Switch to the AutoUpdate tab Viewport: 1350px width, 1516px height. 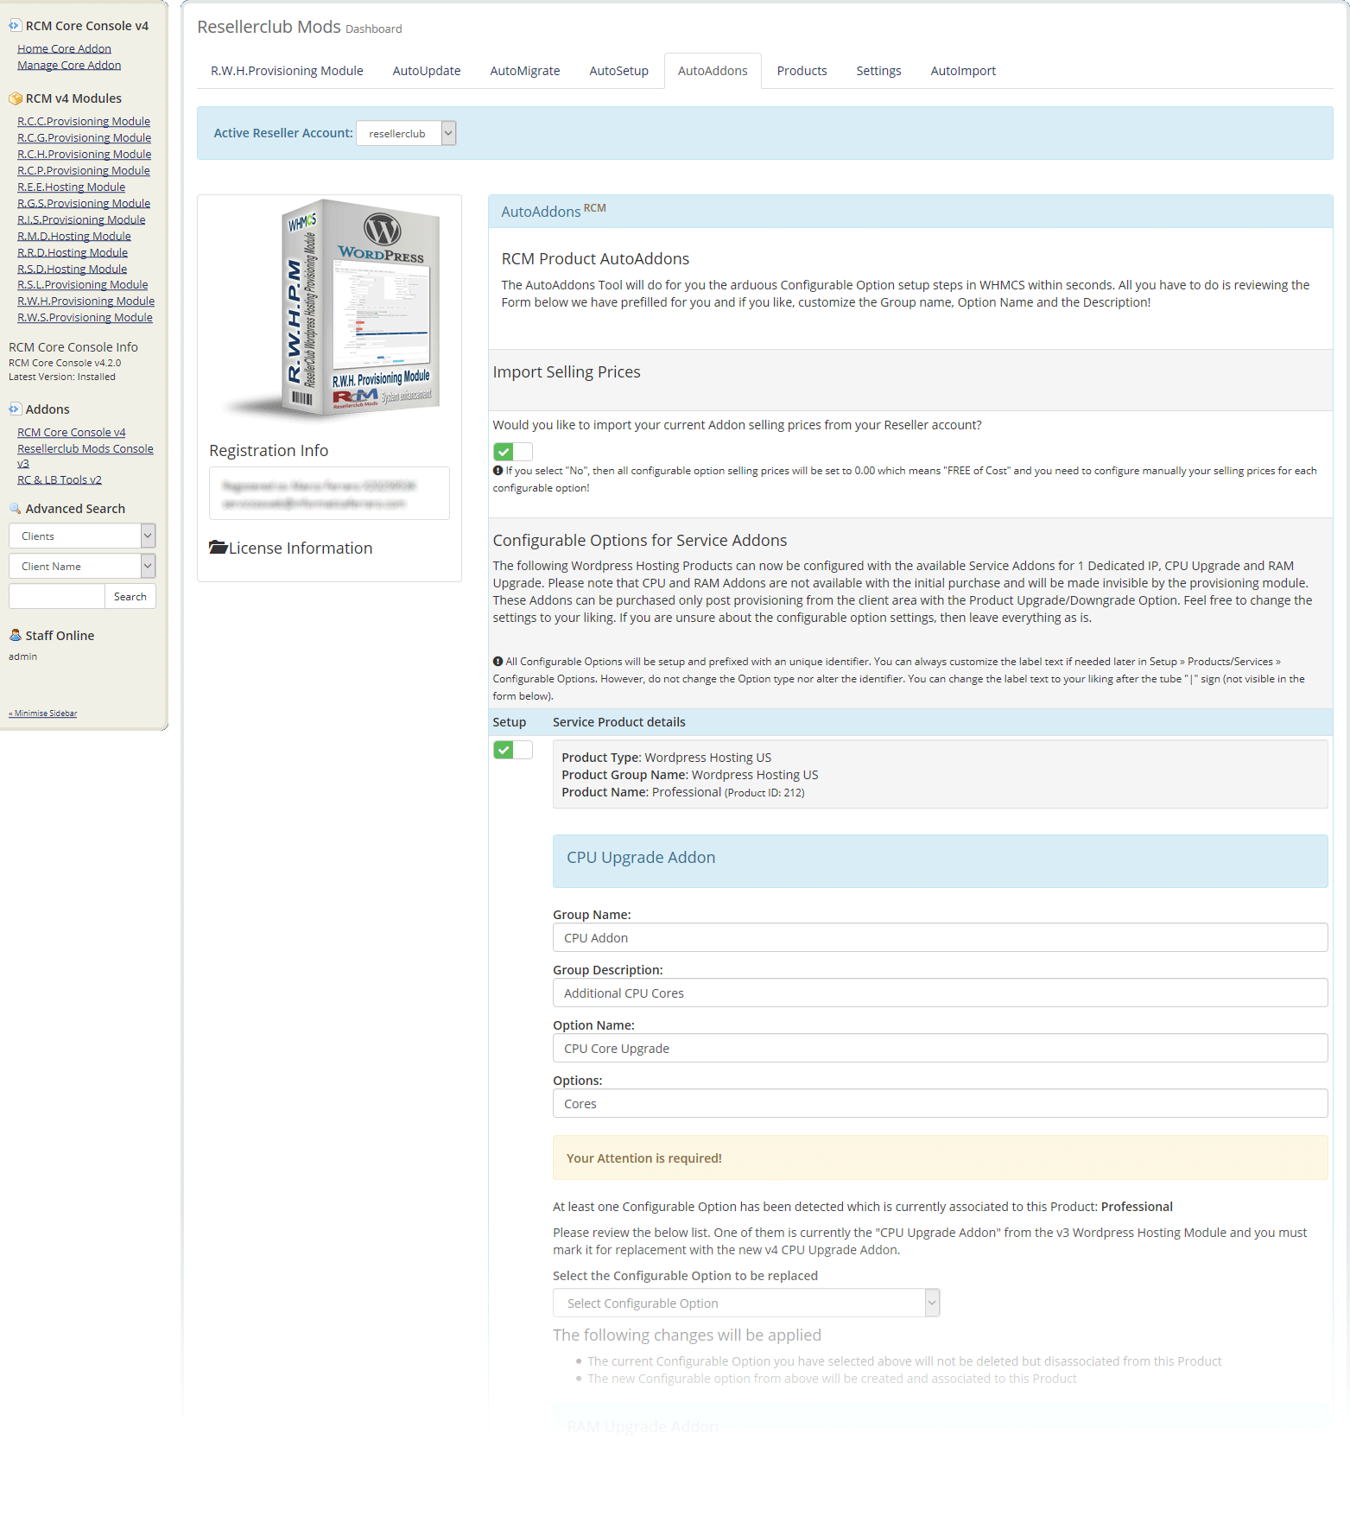click(x=427, y=71)
